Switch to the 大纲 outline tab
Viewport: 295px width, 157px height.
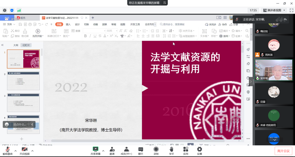click(x=16, y=45)
